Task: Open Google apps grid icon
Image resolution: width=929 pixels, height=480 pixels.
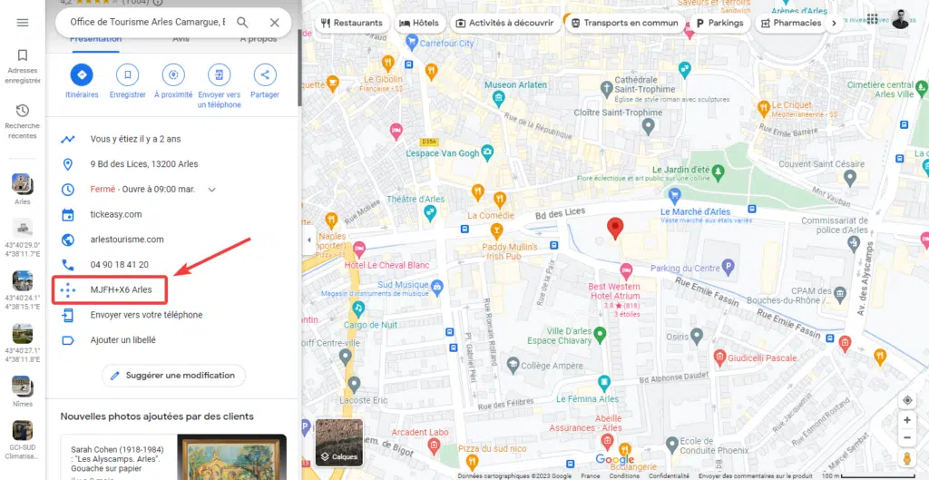Action: [872, 18]
